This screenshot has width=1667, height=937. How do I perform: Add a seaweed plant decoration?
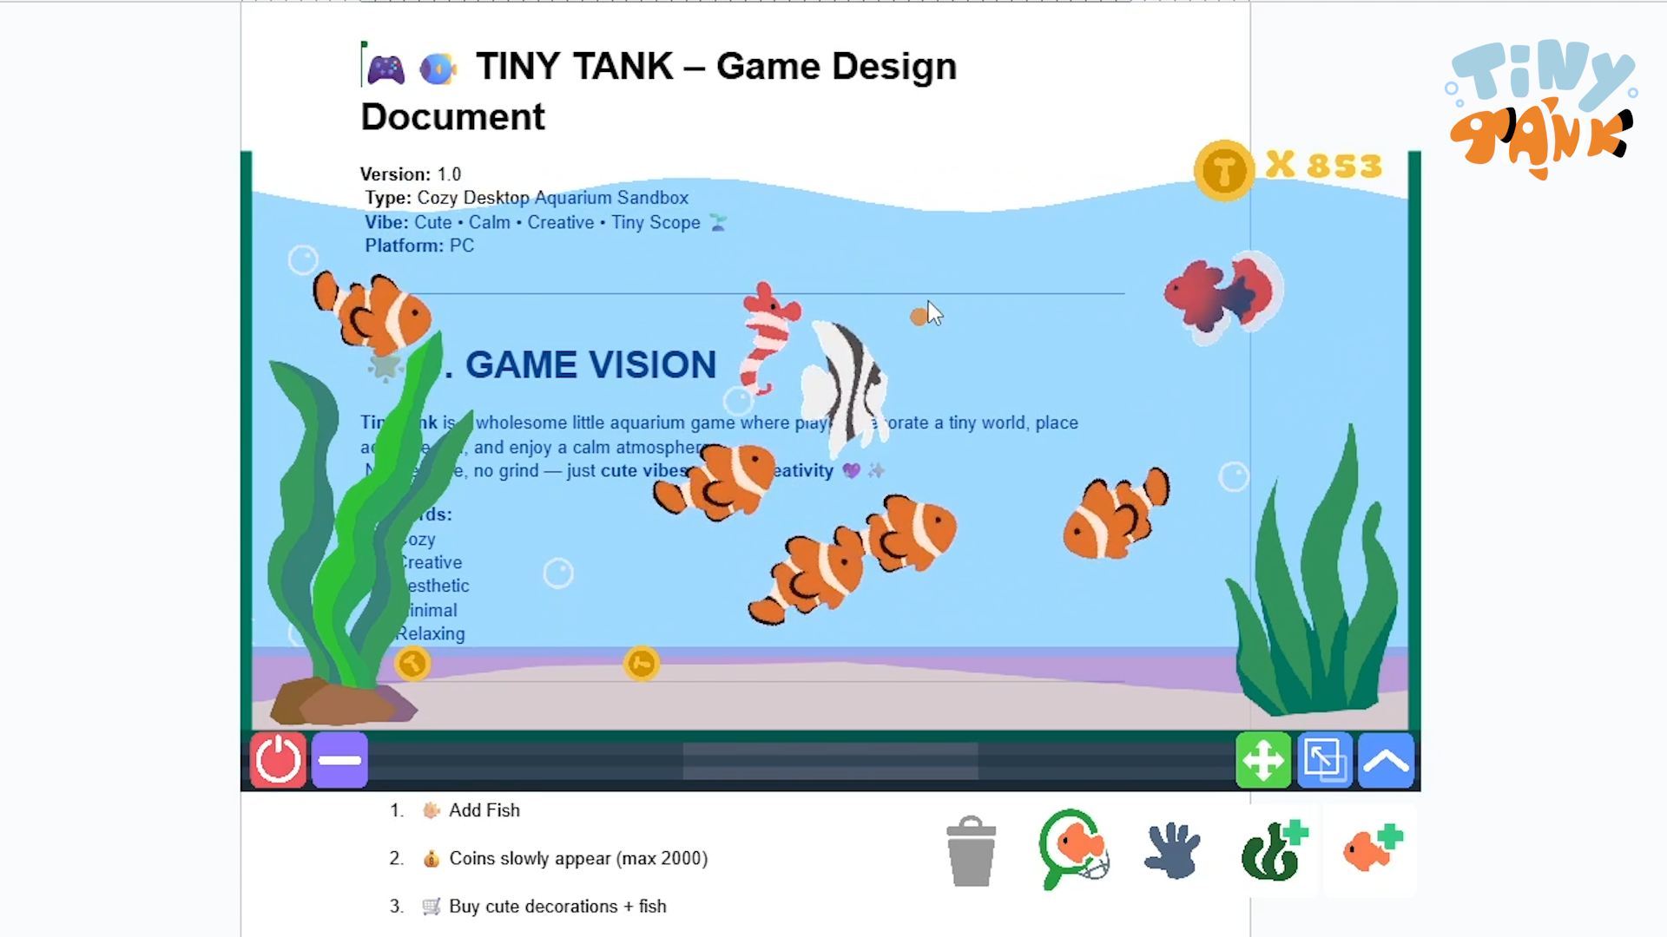click(x=1274, y=851)
